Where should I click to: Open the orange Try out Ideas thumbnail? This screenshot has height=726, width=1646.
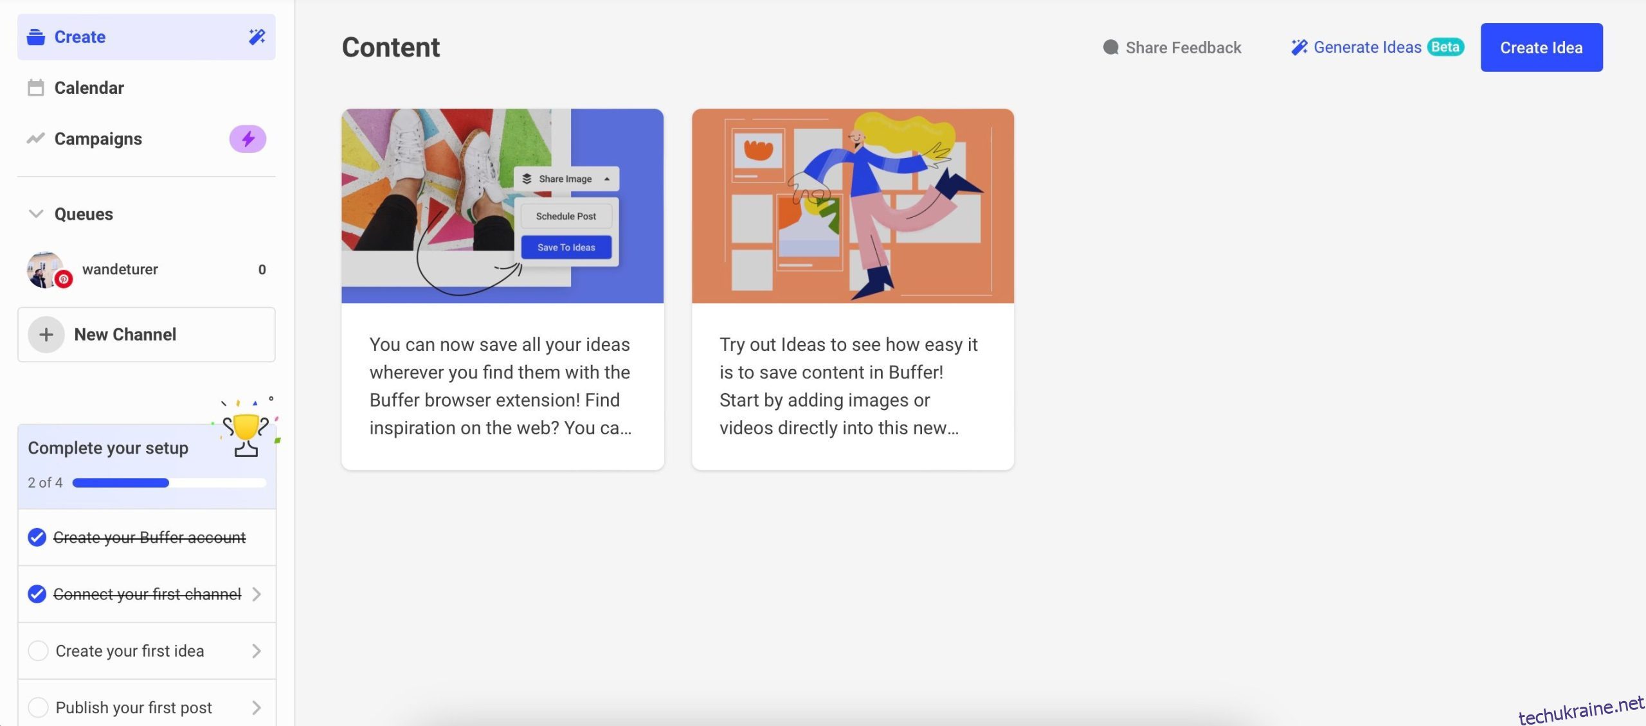853,206
